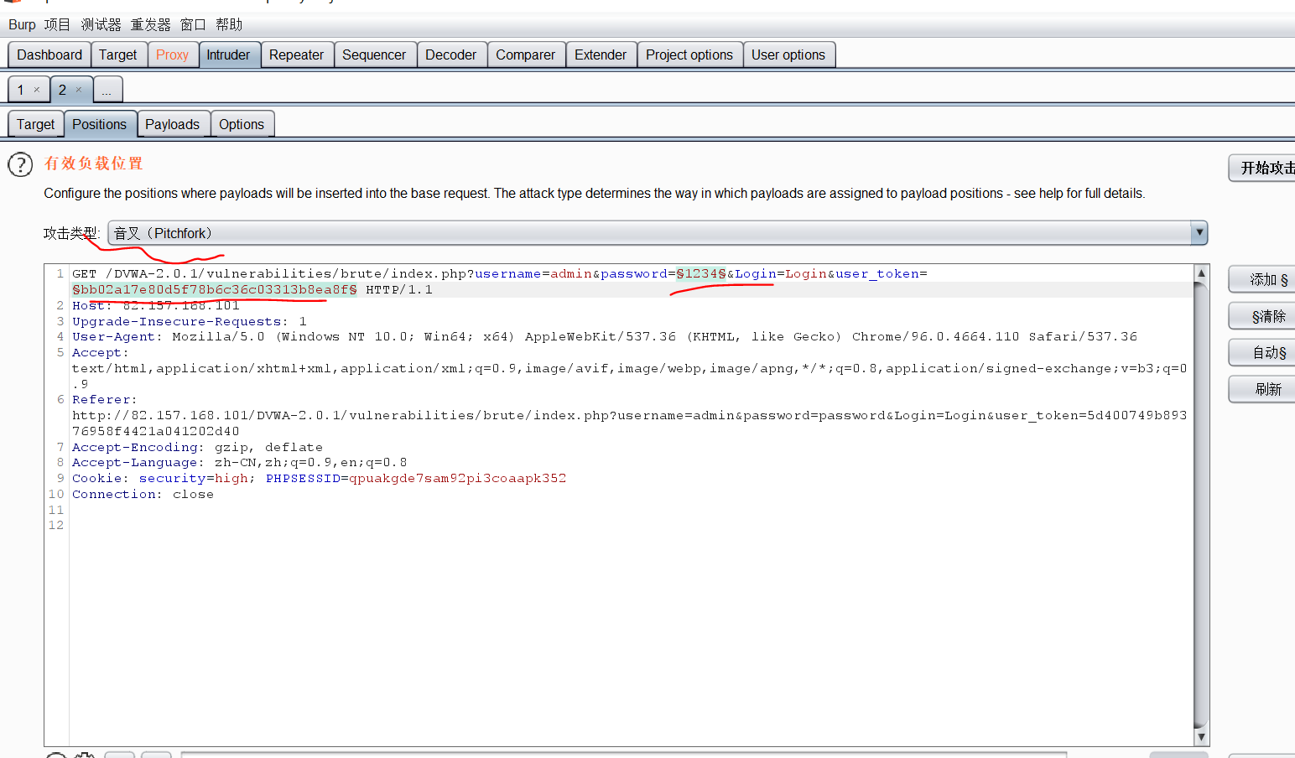Switch to the Sequencer tab
1295x758 pixels.
pos(374,55)
